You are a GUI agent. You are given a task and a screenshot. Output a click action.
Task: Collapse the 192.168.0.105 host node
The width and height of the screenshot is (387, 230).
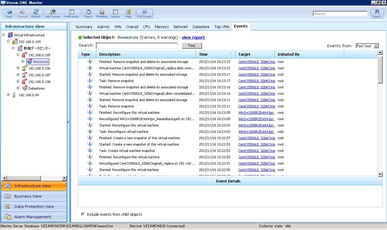click(x=18, y=55)
